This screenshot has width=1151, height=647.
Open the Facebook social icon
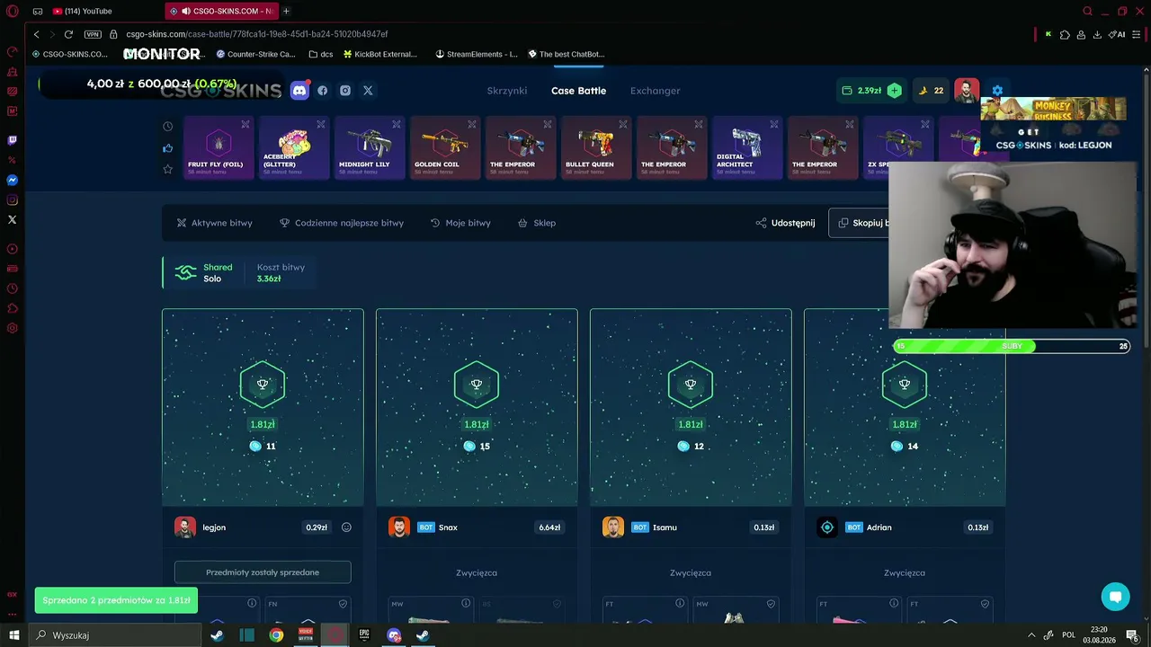(323, 91)
